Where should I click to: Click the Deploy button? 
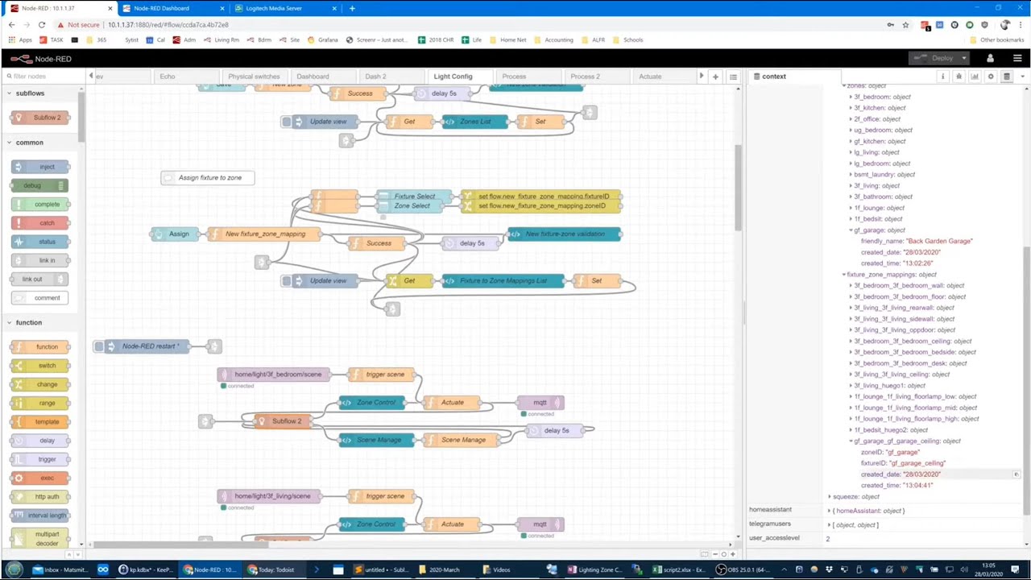point(934,58)
